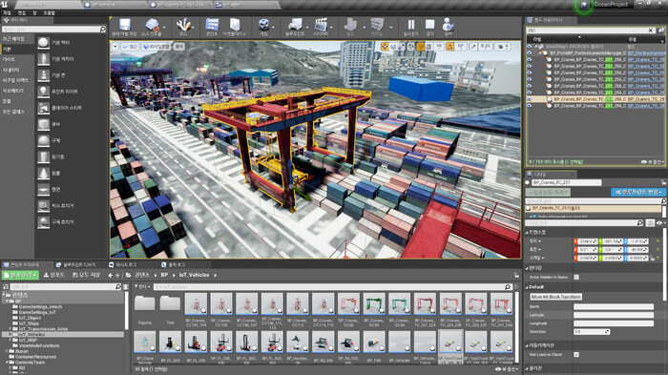
Task: Select the Cube actor icon
Action: [43, 124]
